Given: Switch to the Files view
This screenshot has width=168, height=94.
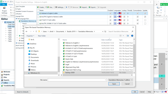Looking at the screenshot, I should 5,77.
